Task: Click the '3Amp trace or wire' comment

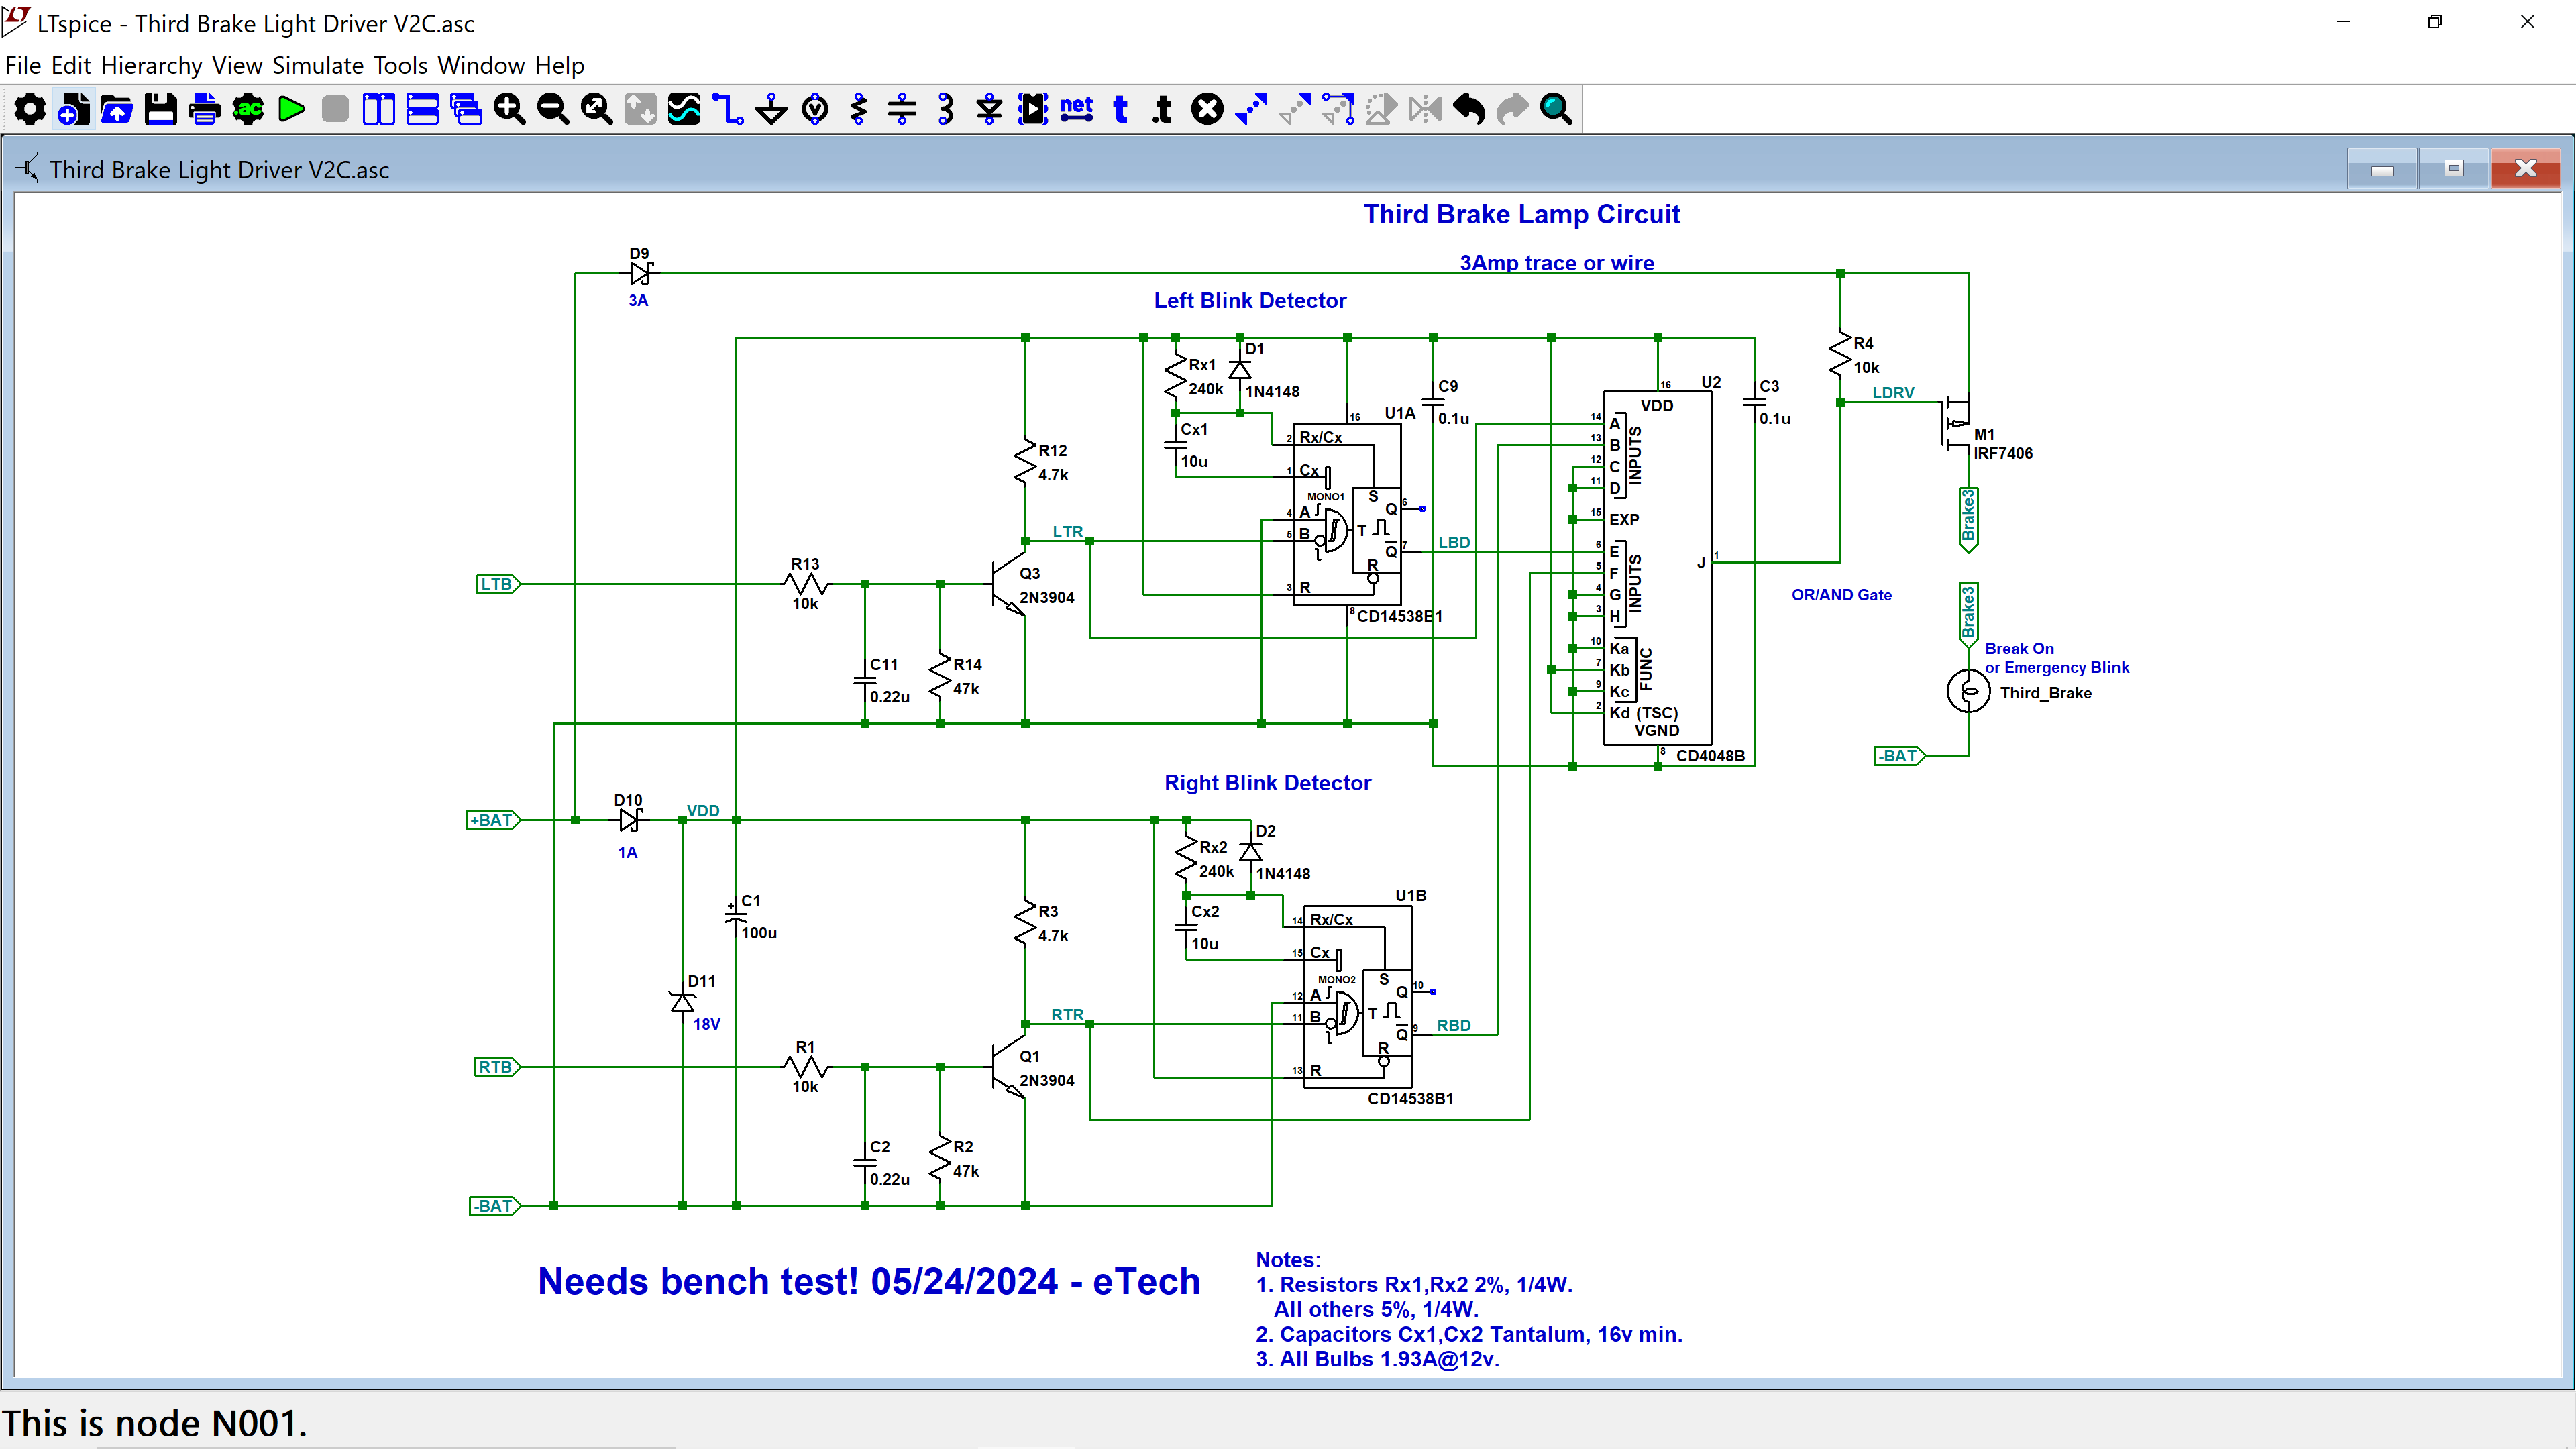Action: (1556, 263)
